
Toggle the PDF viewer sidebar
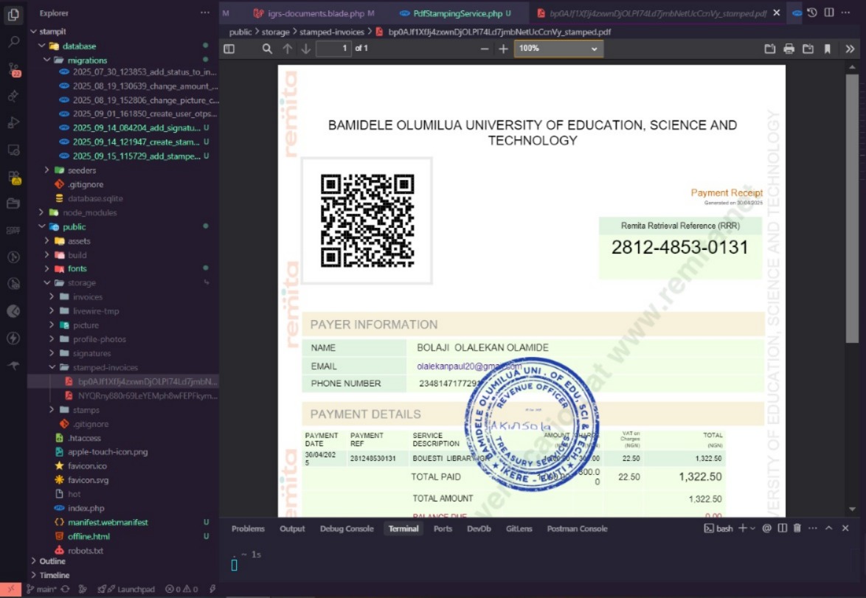(229, 49)
